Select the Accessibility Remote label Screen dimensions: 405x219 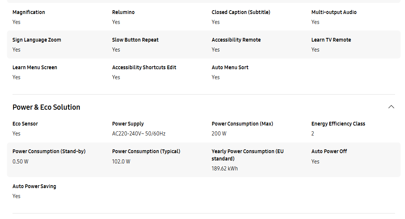pyautogui.click(x=236, y=40)
